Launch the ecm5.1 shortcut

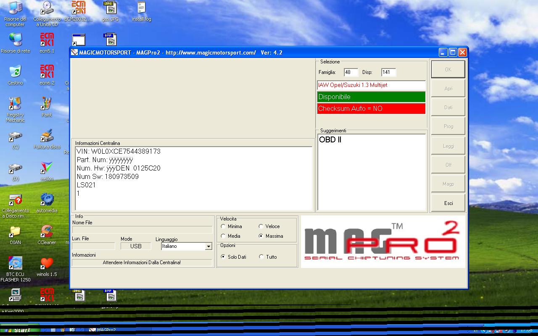47,43
